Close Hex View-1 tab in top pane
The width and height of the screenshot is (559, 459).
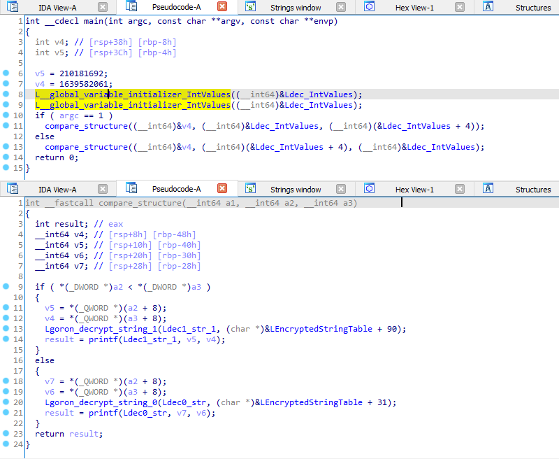(460, 7)
